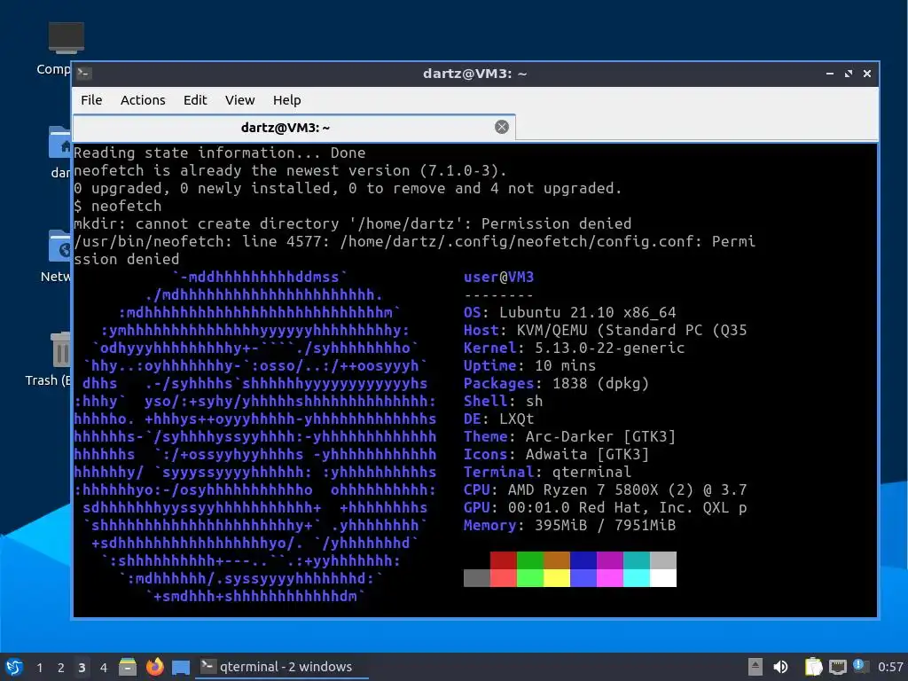The image size is (908, 681).
Task: Switch to virtual desktop 2
Action: tap(61, 668)
